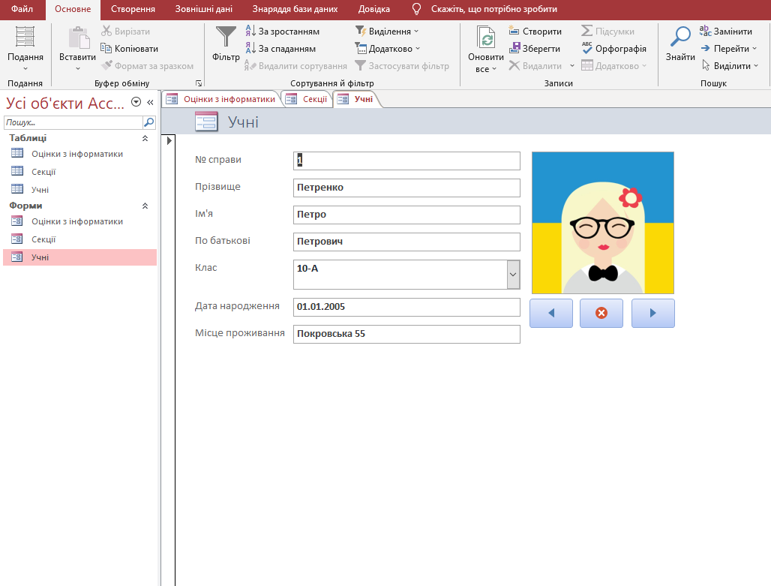Collapse the Таблиці group in navigation
The width and height of the screenshot is (771, 586).
click(145, 139)
